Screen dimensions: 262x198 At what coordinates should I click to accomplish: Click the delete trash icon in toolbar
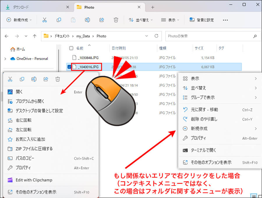pos(116,20)
